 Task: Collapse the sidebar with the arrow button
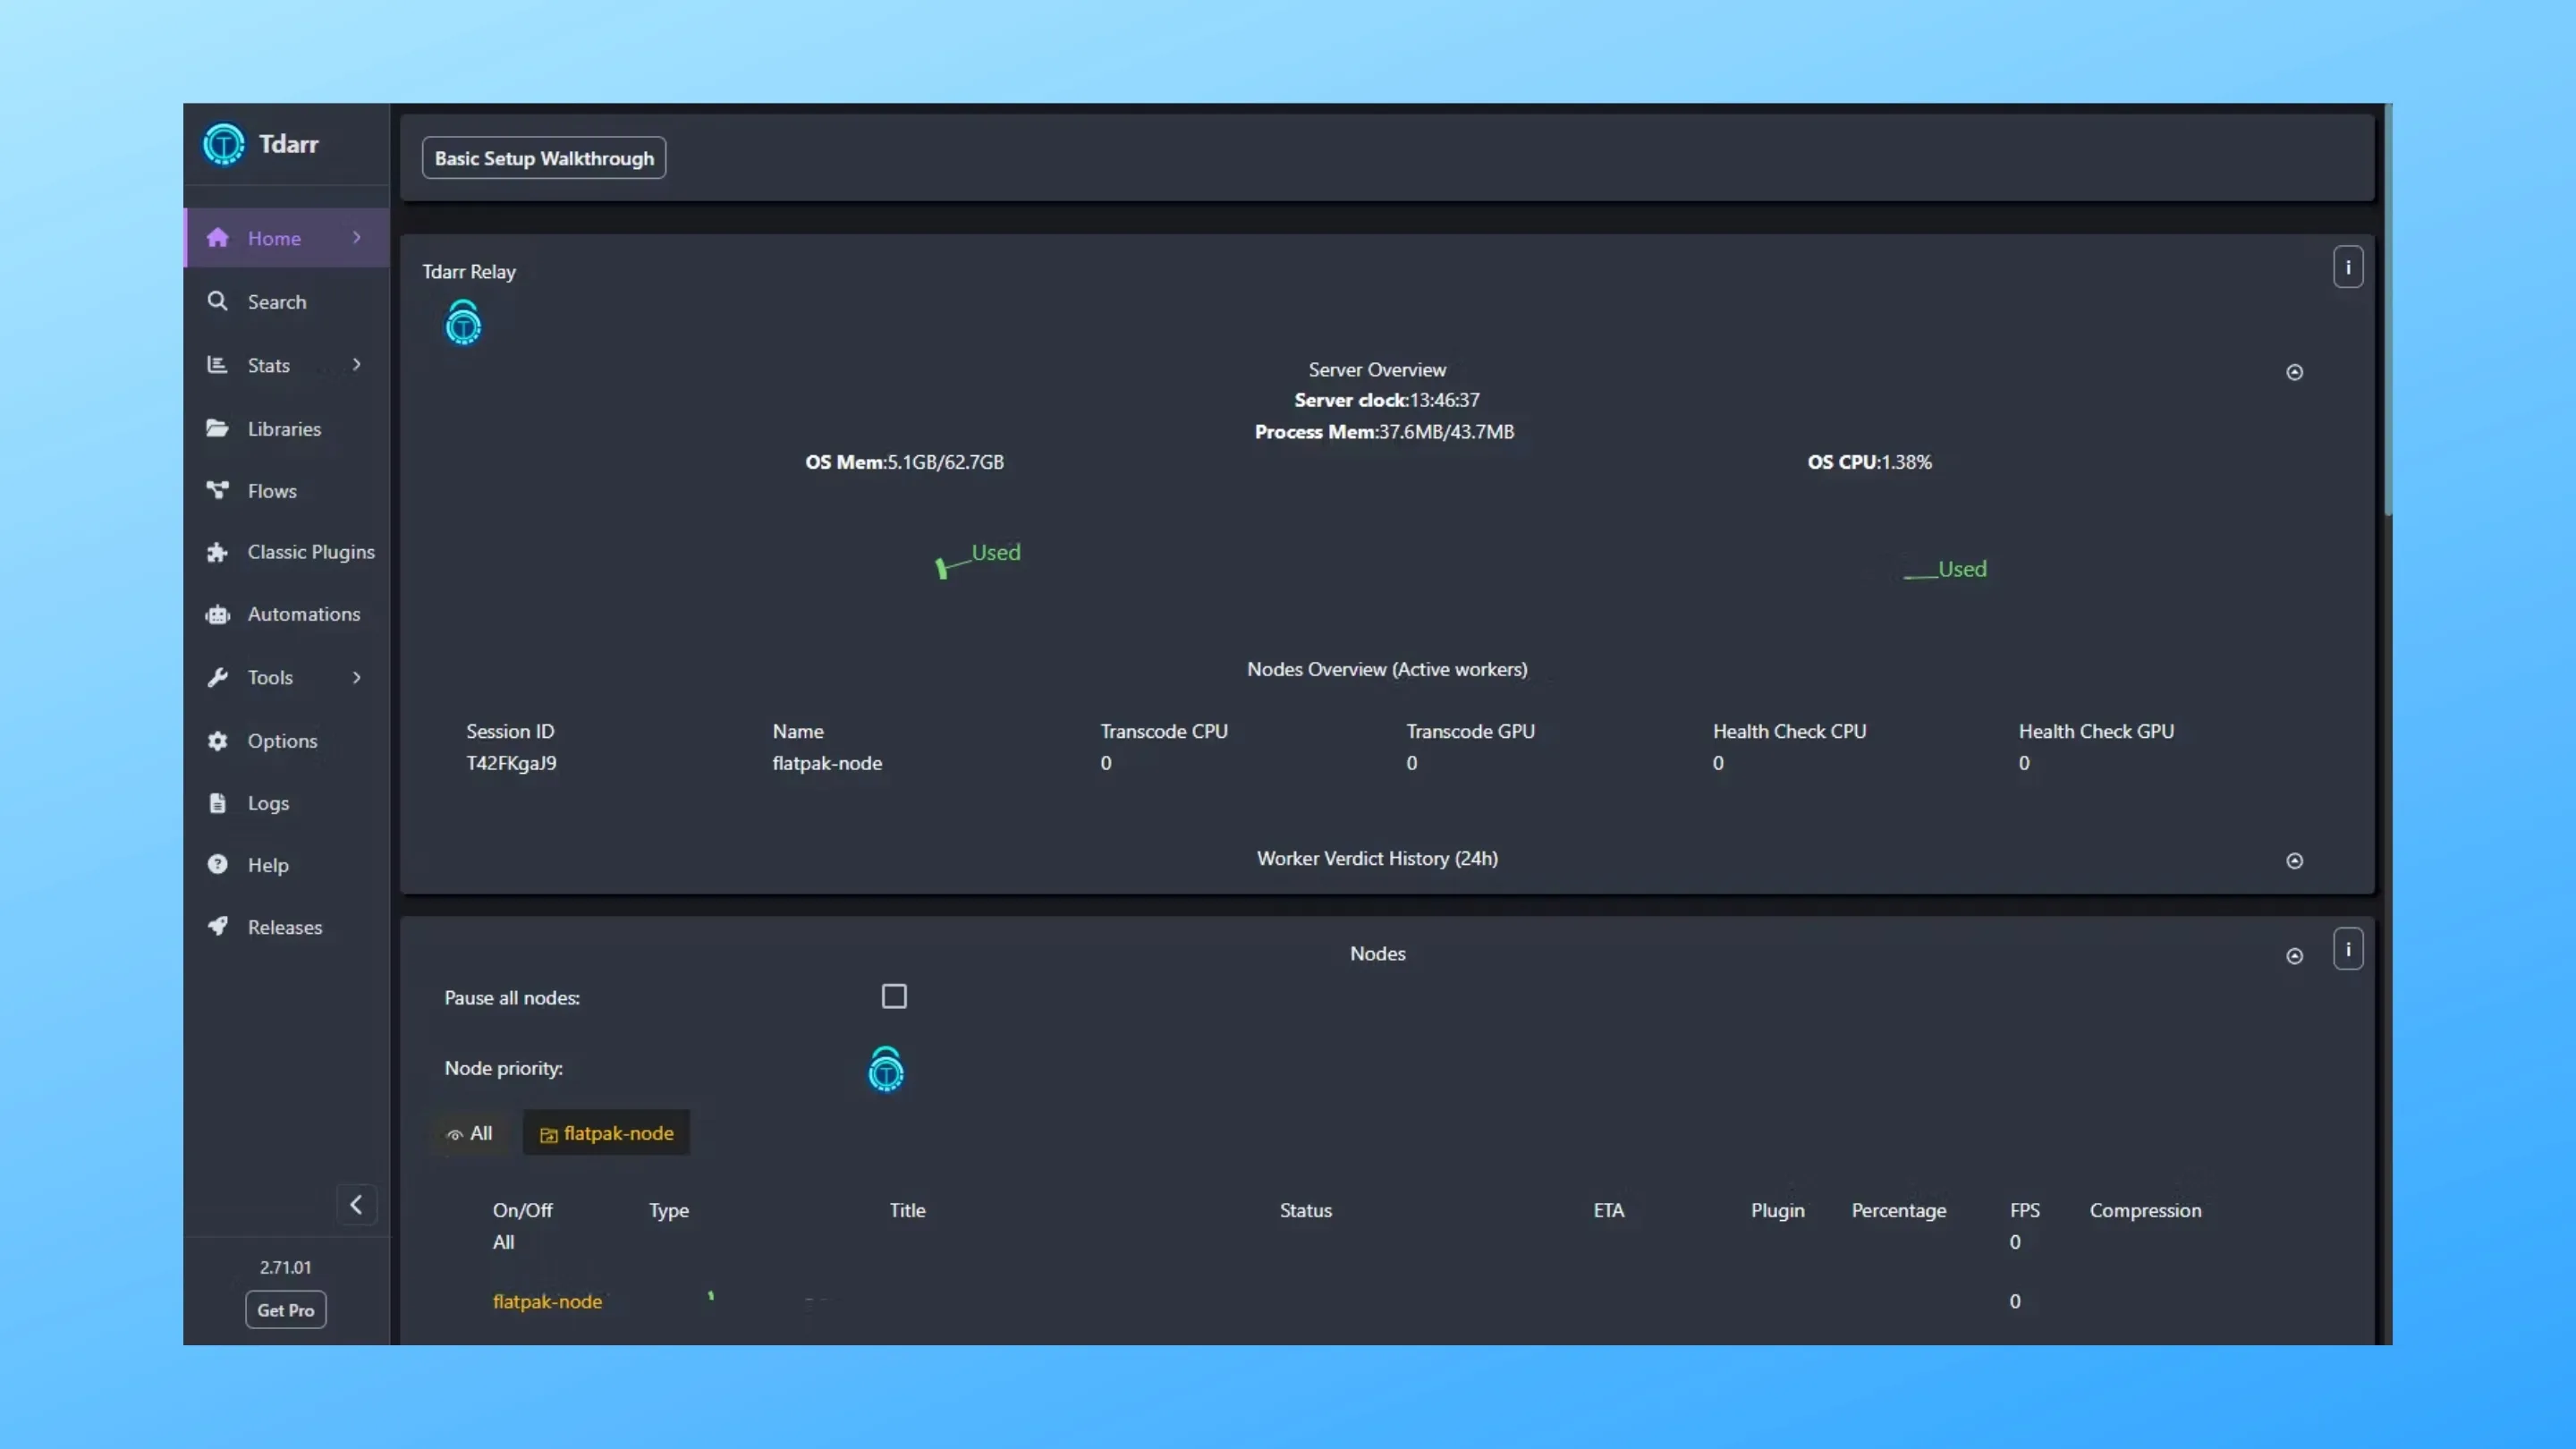pos(356,1204)
